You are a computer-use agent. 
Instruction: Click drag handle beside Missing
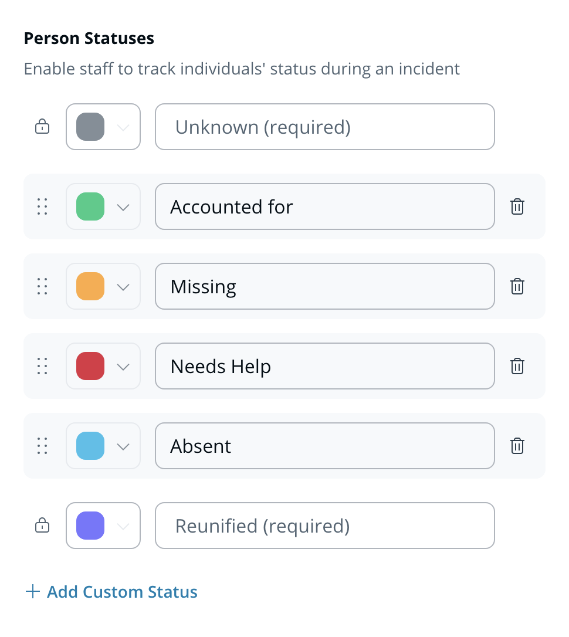42,286
